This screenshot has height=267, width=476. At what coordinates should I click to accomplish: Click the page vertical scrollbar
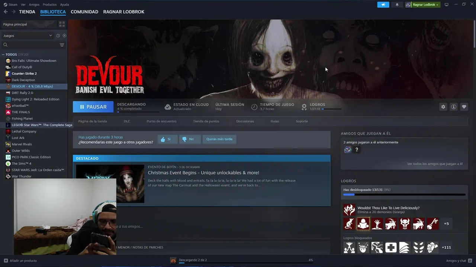[474, 33]
